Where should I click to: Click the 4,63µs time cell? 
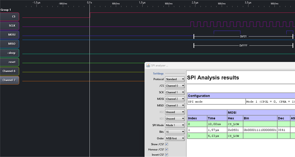[217, 136]
